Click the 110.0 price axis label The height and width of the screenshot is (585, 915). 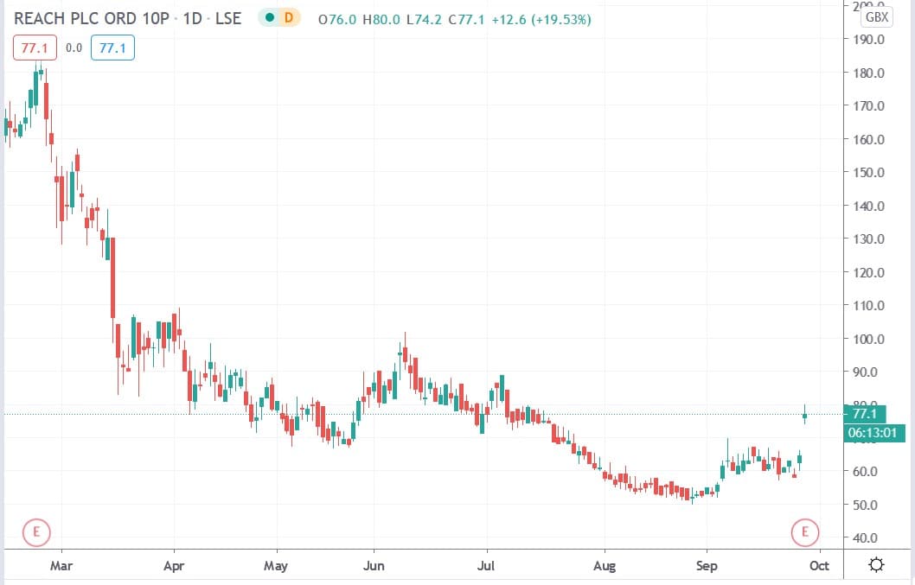(868, 306)
